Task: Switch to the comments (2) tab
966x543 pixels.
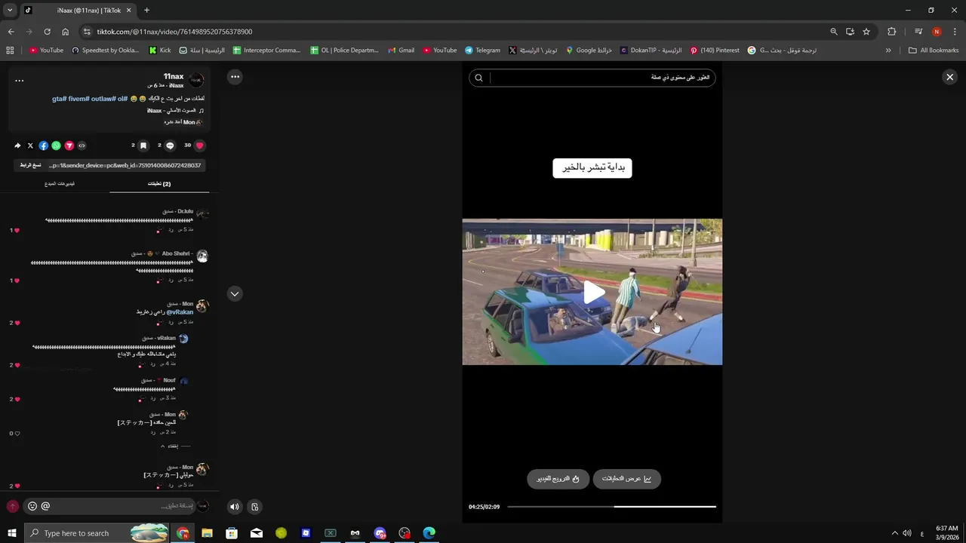Action: (x=158, y=183)
